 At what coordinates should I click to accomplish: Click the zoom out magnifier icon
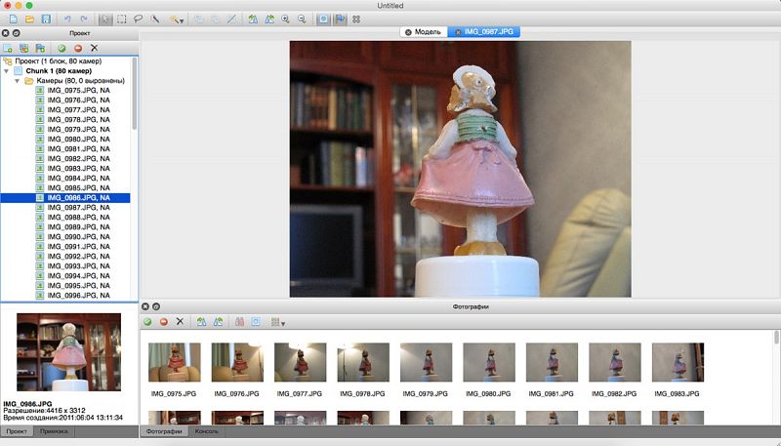[x=301, y=20]
